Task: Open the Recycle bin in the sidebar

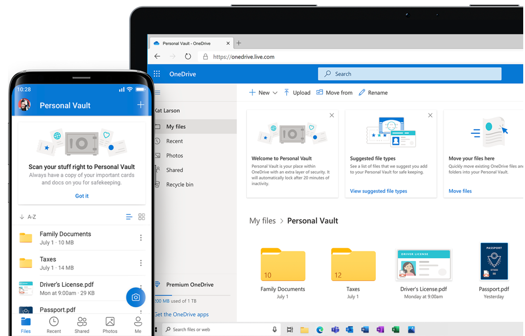Action: pos(179,184)
